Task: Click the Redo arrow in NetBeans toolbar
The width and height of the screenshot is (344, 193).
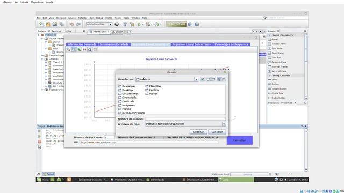Action: pos(78,24)
